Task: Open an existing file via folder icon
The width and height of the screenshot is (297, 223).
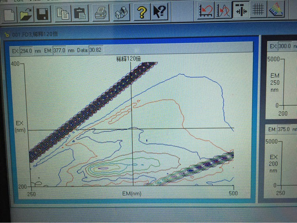Action: 26,14
